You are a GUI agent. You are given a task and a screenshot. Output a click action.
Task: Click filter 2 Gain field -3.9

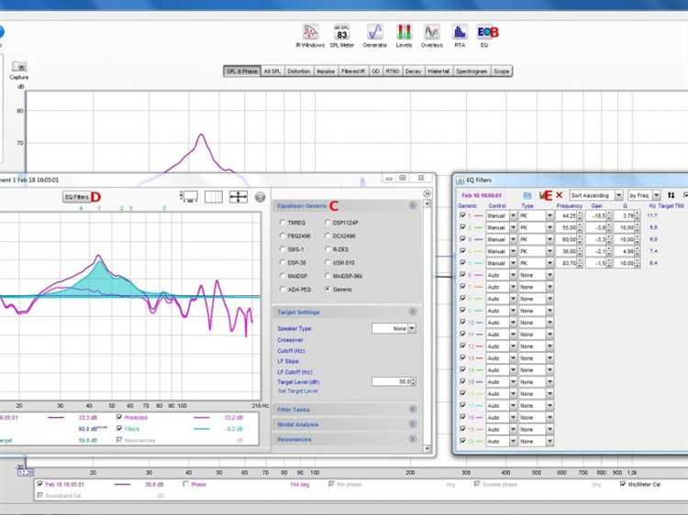[x=596, y=227]
